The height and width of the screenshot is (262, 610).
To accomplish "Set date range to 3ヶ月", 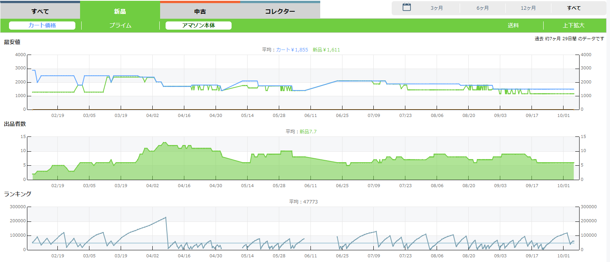I will pyautogui.click(x=437, y=8).
